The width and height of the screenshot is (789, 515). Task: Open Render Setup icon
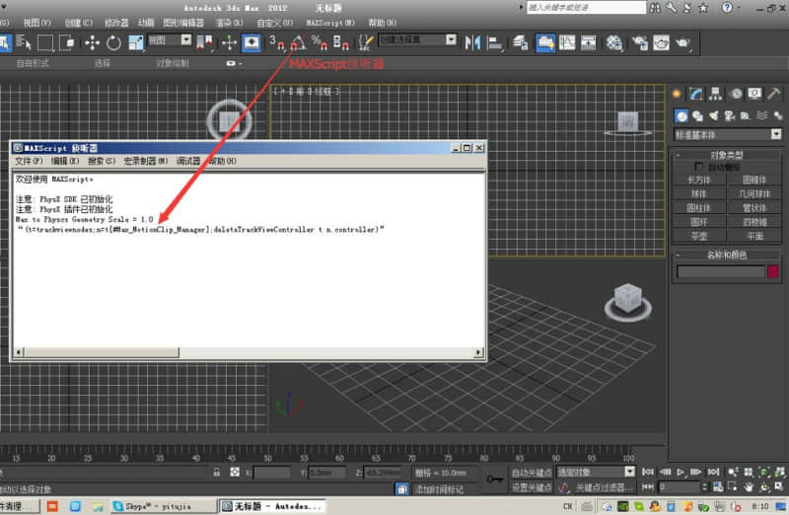[639, 42]
